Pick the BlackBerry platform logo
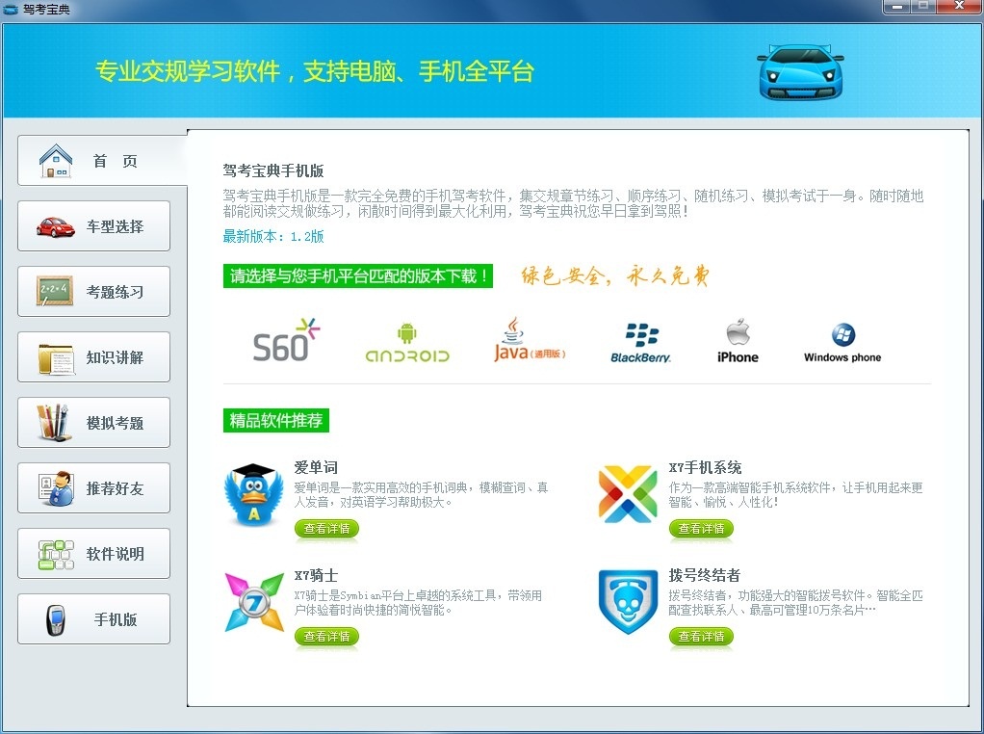This screenshot has height=734, width=984. pyautogui.click(x=640, y=343)
